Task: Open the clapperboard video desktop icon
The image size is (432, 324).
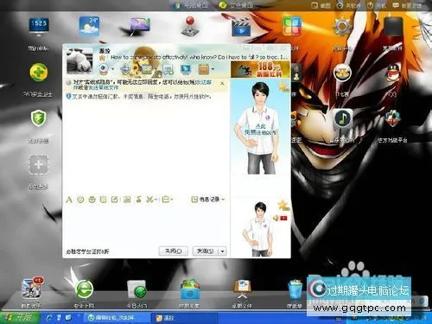Action: [x=241, y=27]
